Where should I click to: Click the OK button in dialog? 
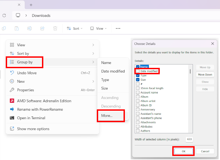(x=183, y=151)
